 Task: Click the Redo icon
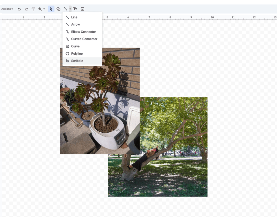click(26, 9)
